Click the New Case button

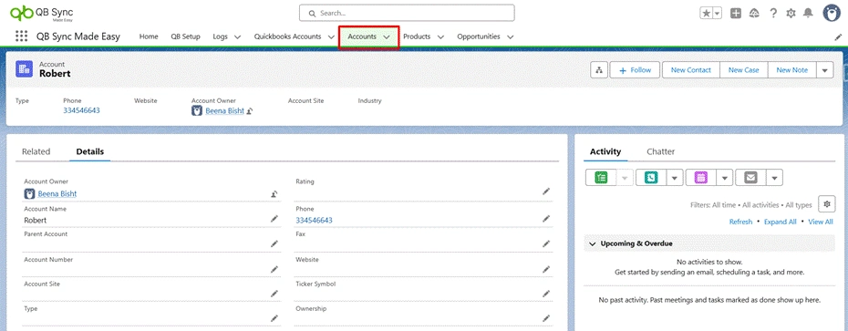tap(744, 70)
